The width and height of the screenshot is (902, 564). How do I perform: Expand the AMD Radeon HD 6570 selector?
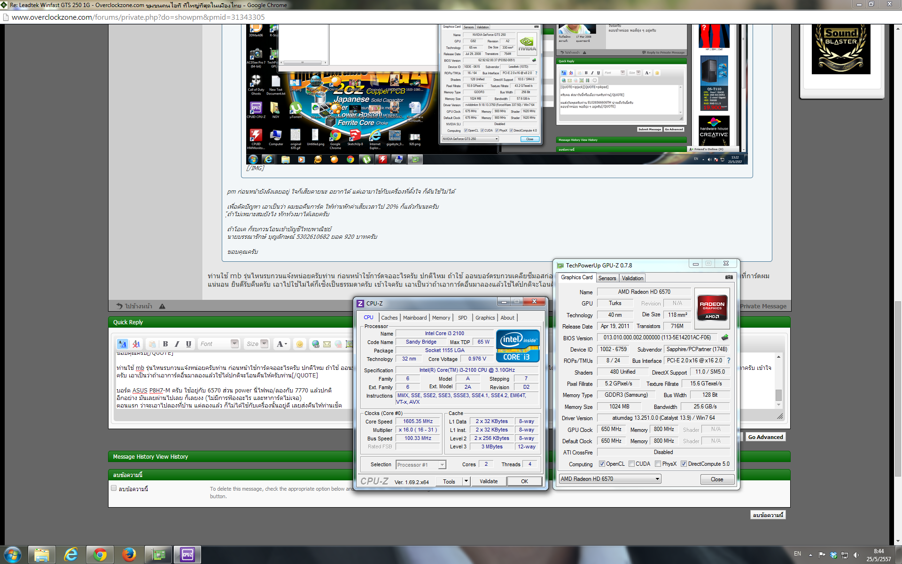[x=657, y=479]
